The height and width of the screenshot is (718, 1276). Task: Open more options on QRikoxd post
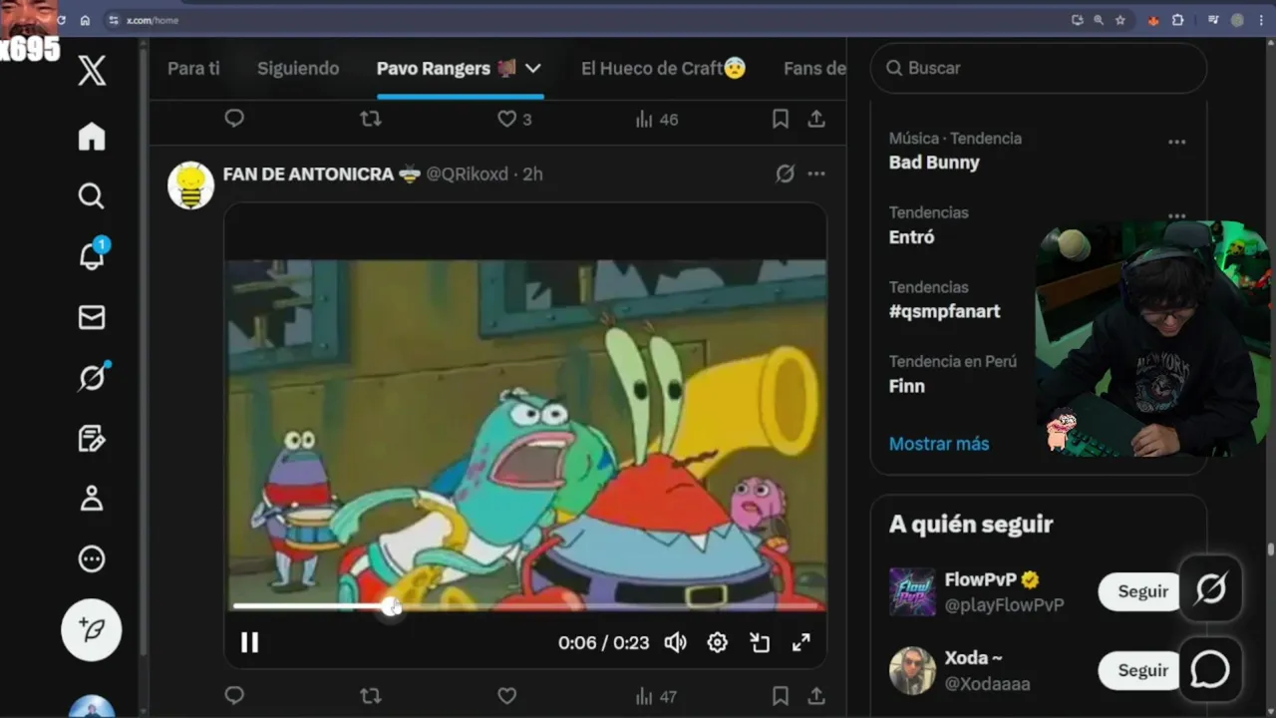[816, 174]
